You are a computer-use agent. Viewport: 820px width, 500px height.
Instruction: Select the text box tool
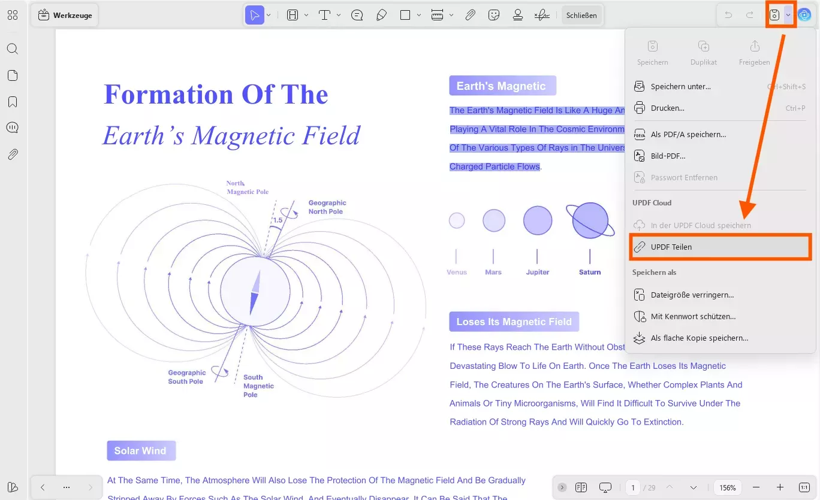(324, 16)
